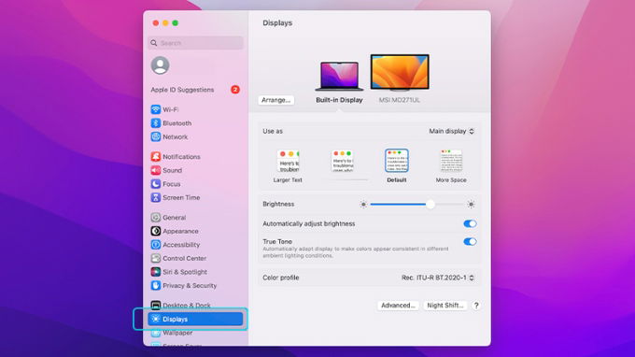Click the Privacy & Security label text
Image resolution: width=635 pixels, height=357 pixels.
pyautogui.click(x=190, y=286)
